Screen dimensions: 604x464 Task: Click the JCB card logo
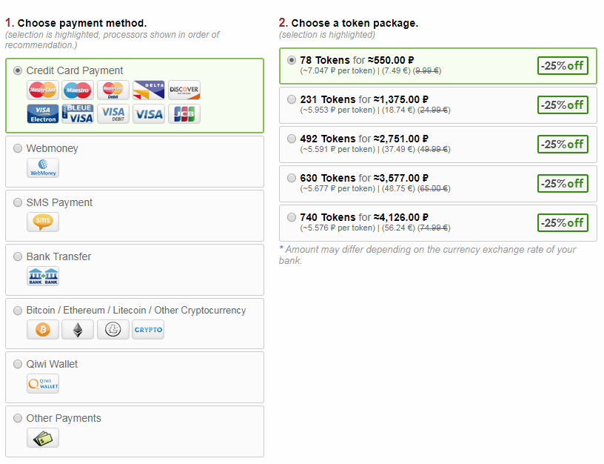[x=184, y=114]
